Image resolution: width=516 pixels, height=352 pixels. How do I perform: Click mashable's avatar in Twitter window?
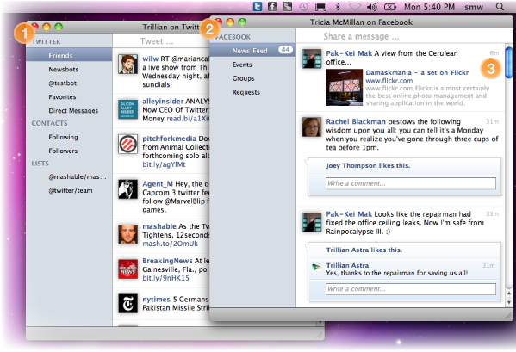coord(127,235)
